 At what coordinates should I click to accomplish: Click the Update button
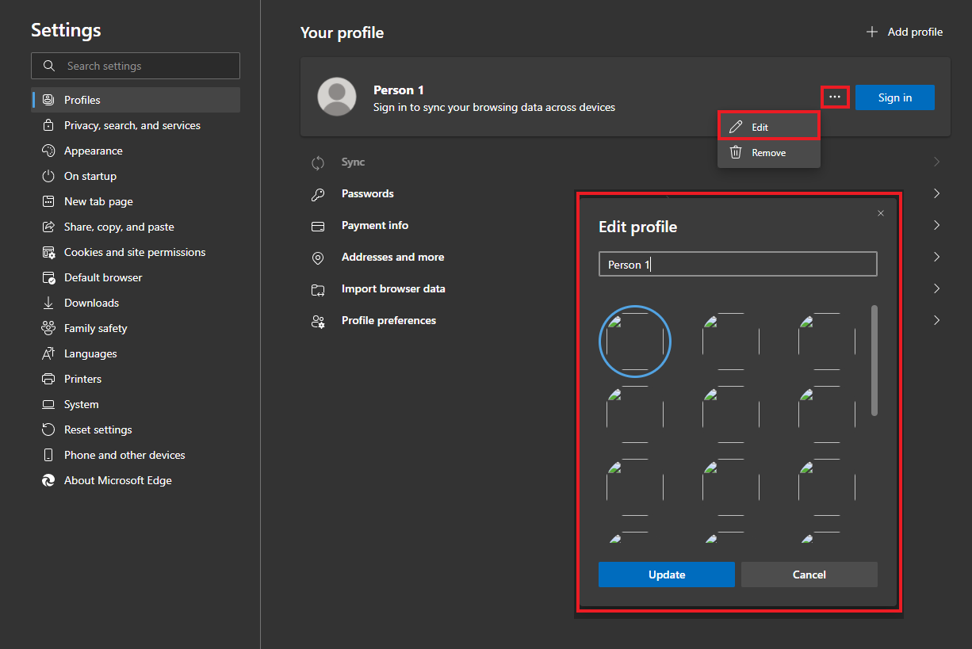coord(666,575)
